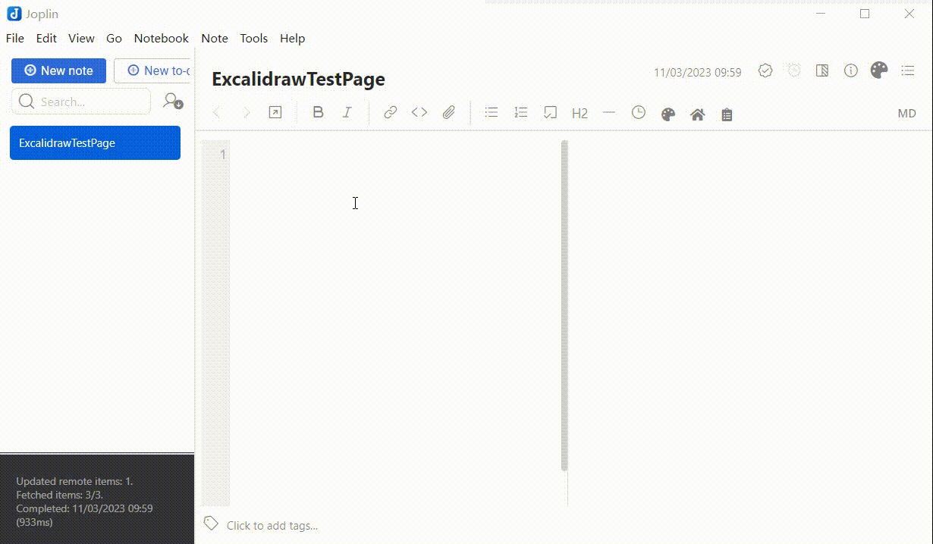Open the Notebook menu
The image size is (933, 544).
161,38
